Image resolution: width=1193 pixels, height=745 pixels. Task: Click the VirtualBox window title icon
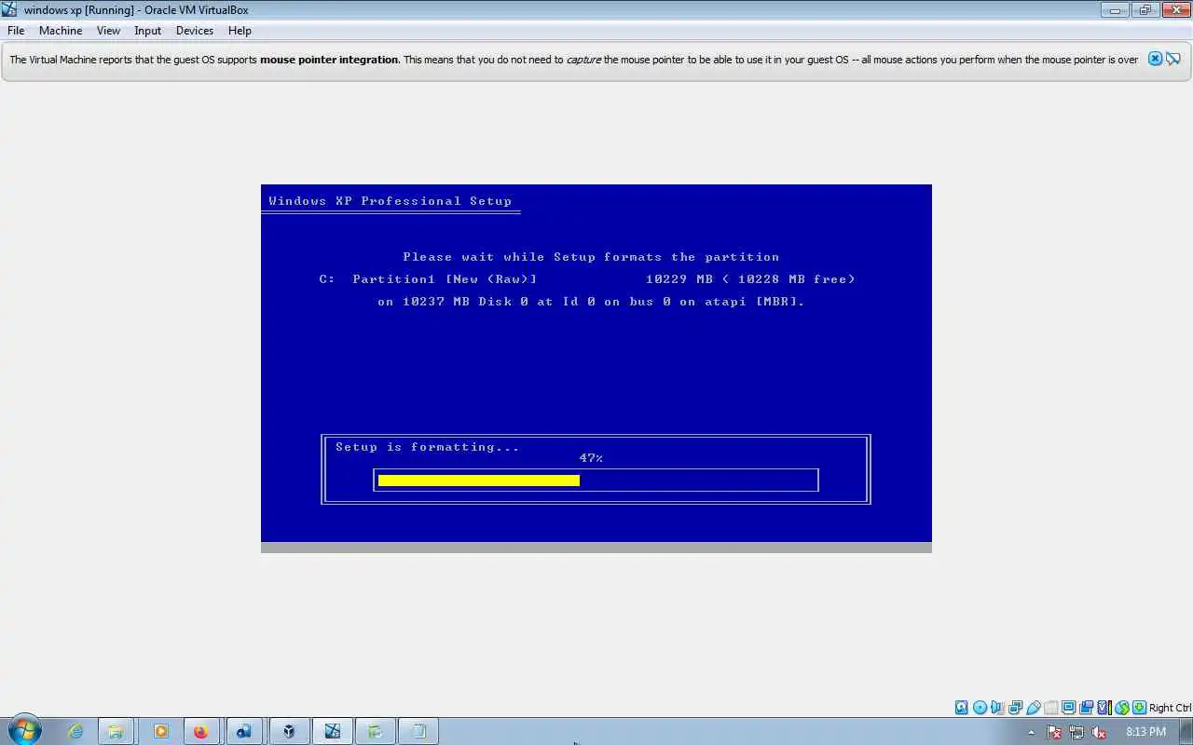10,10
